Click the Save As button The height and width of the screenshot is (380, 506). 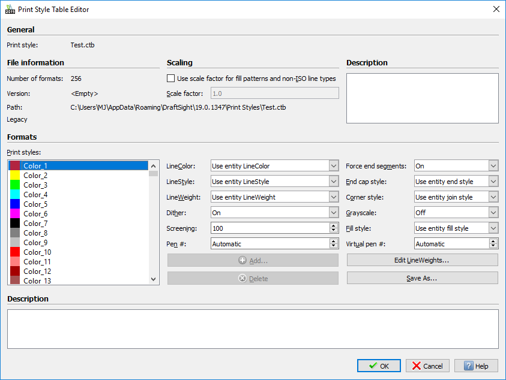click(422, 278)
